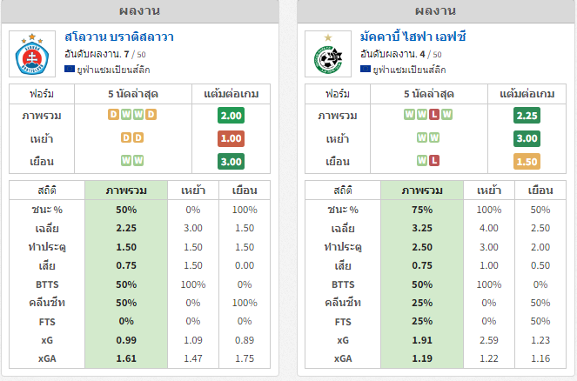The height and width of the screenshot is (381, 577).
Task: Click the Slovan Bratislava club crest
Action: point(32,54)
